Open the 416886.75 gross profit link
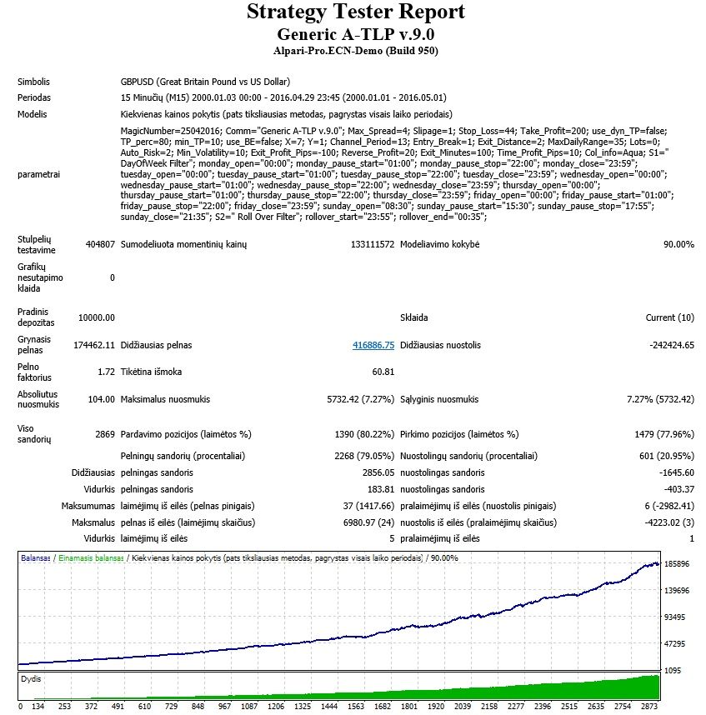The width and height of the screenshot is (706, 715). [x=373, y=345]
